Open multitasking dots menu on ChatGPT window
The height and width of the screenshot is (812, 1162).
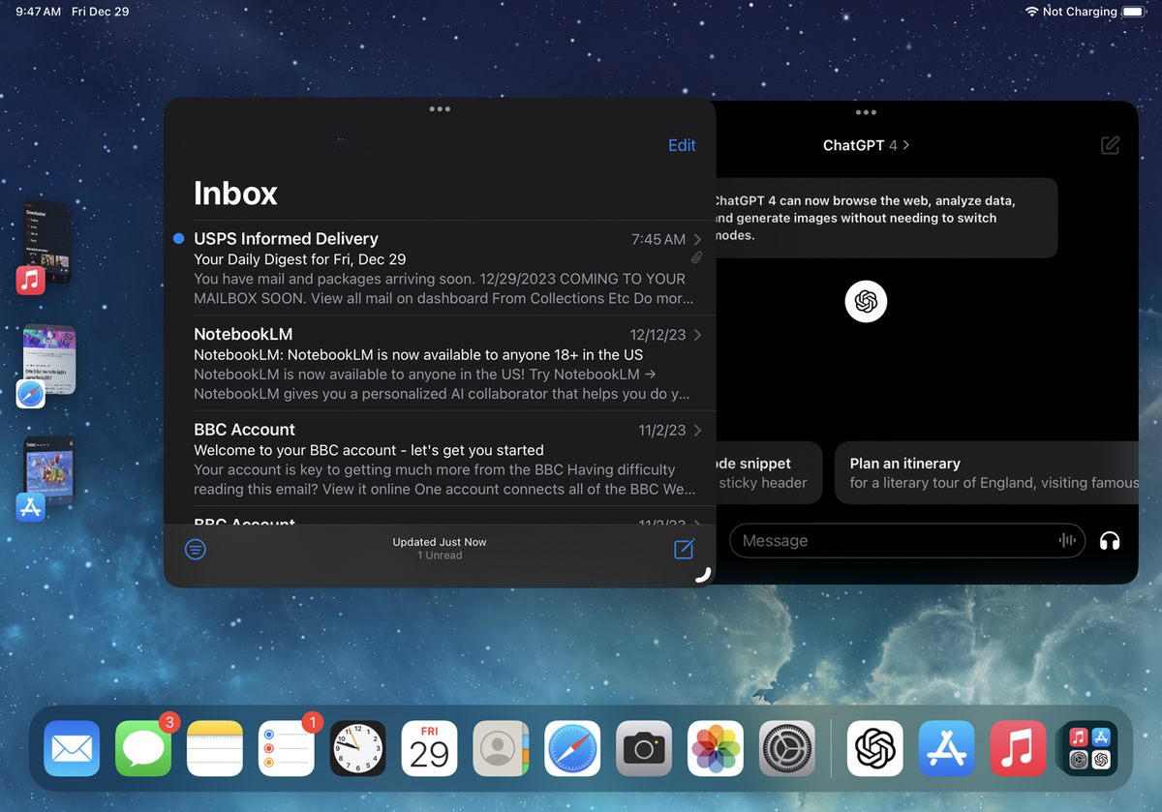tap(866, 113)
